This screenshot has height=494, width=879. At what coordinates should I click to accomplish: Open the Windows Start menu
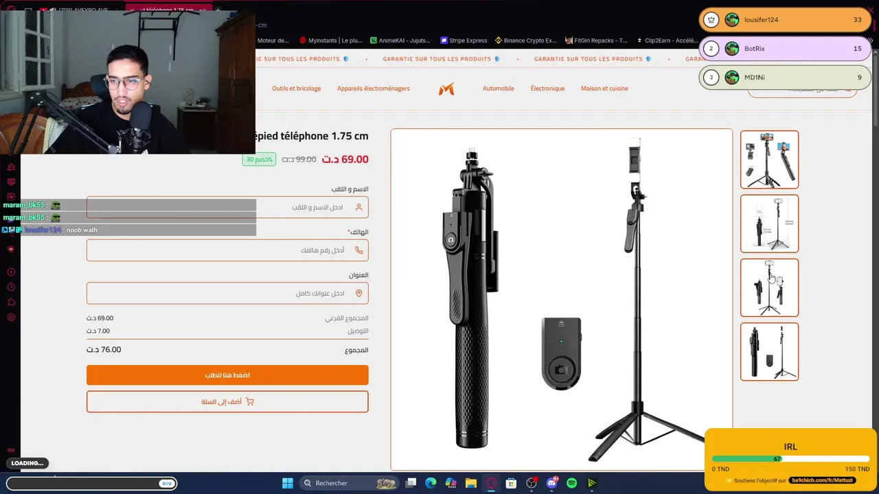click(x=288, y=483)
